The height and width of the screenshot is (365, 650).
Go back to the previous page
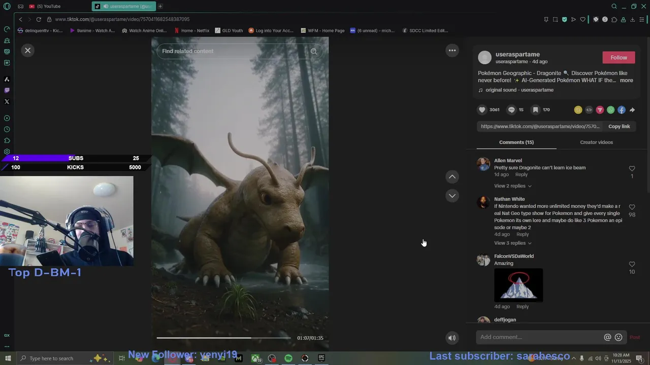pyautogui.click(x=20, y=19)
